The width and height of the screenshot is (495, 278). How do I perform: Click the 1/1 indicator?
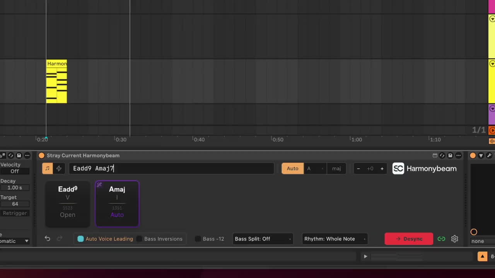point(479,130)
